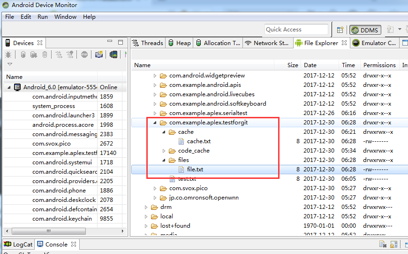Click the Screen Capture camera icon
408x254 pixels.
(x=99, y=54)
